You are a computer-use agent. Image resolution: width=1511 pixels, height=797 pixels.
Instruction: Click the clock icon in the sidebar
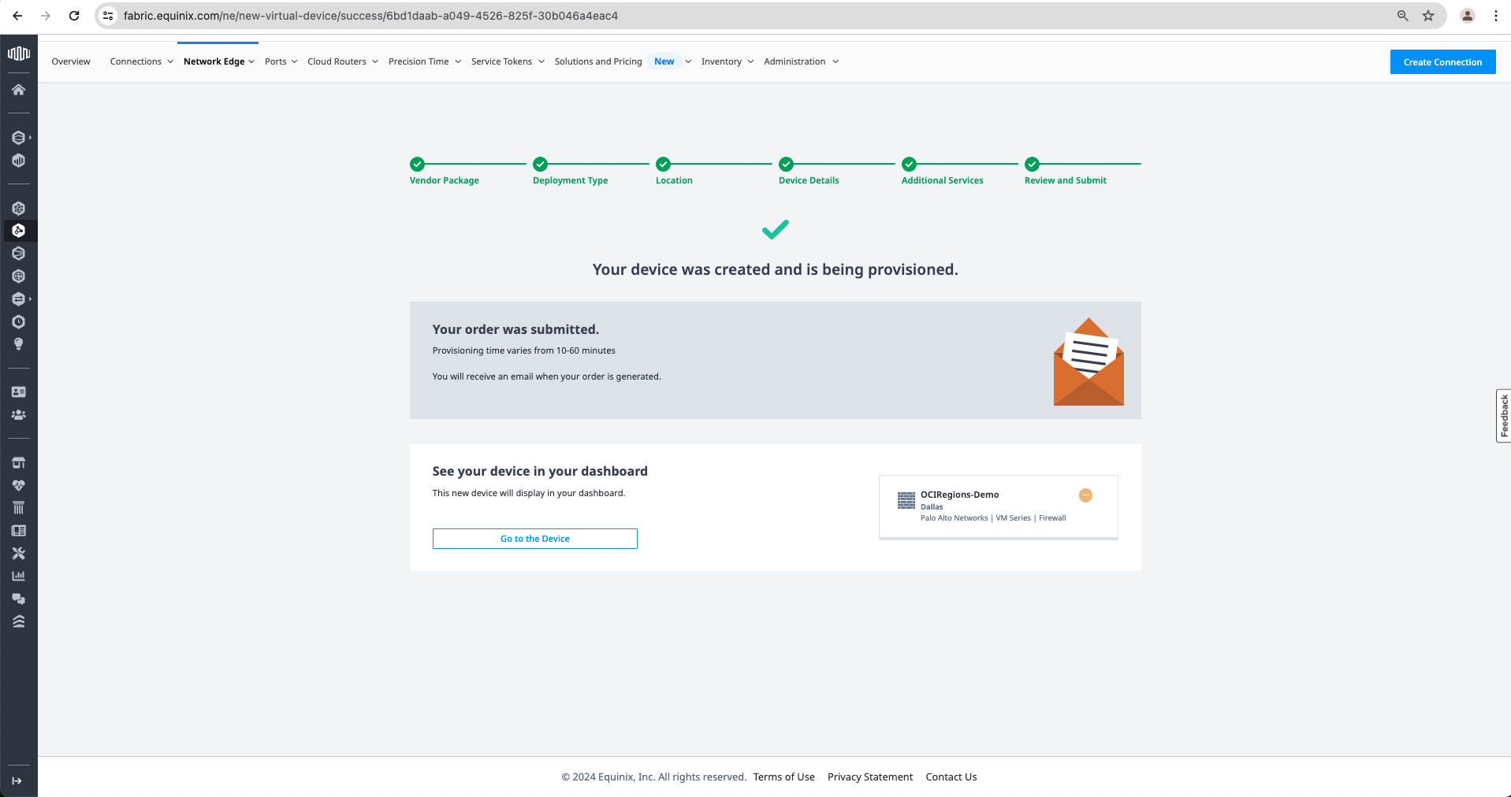[18, 321]
